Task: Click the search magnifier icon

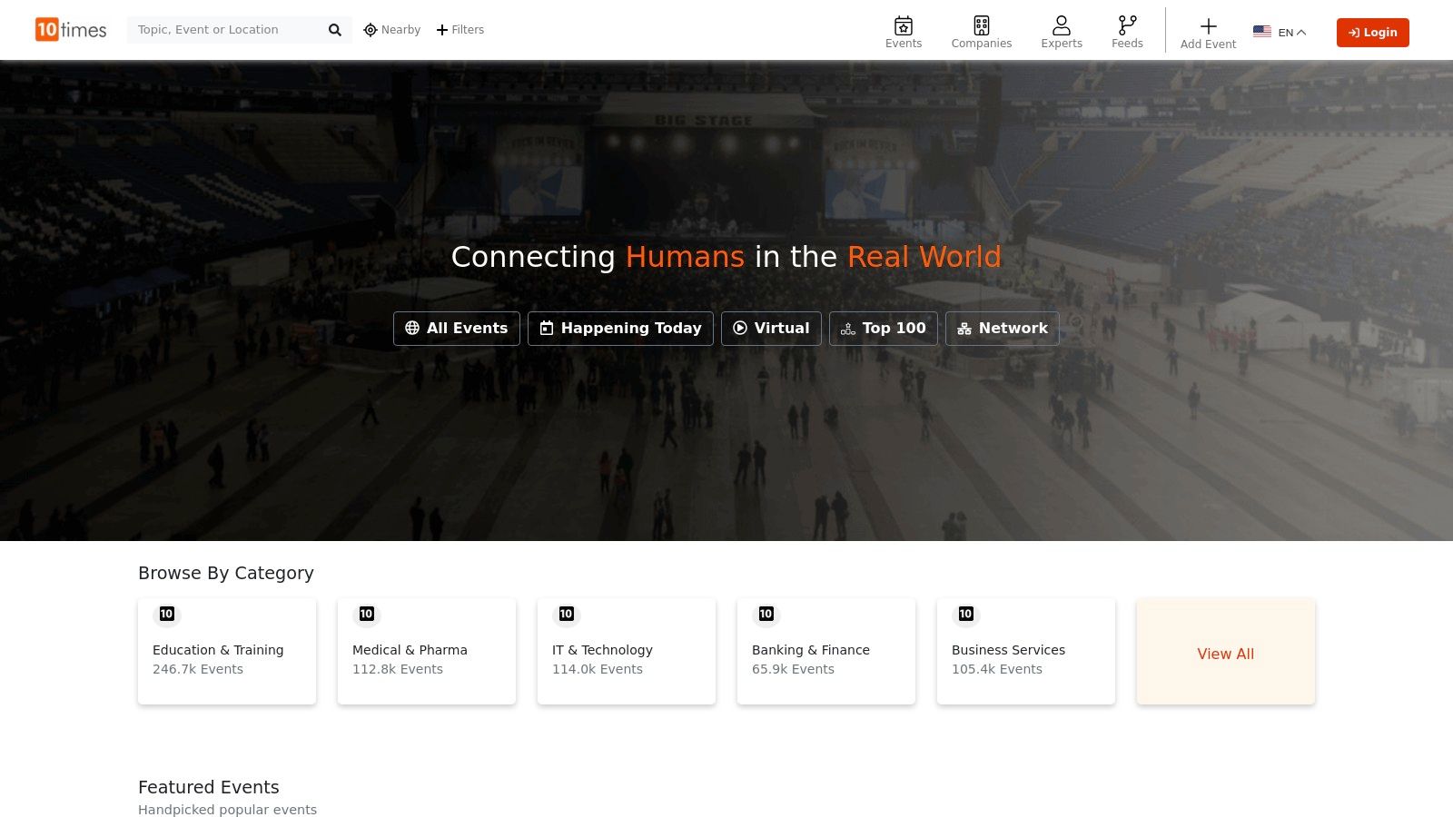Action: coord(334,30)
